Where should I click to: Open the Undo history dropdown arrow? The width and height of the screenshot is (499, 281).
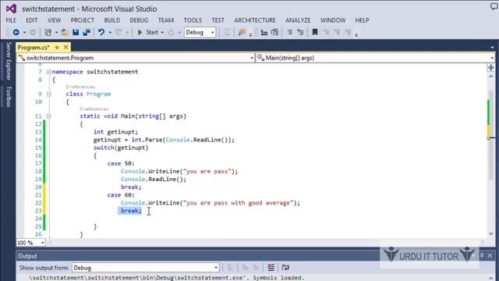pos(110,33)
